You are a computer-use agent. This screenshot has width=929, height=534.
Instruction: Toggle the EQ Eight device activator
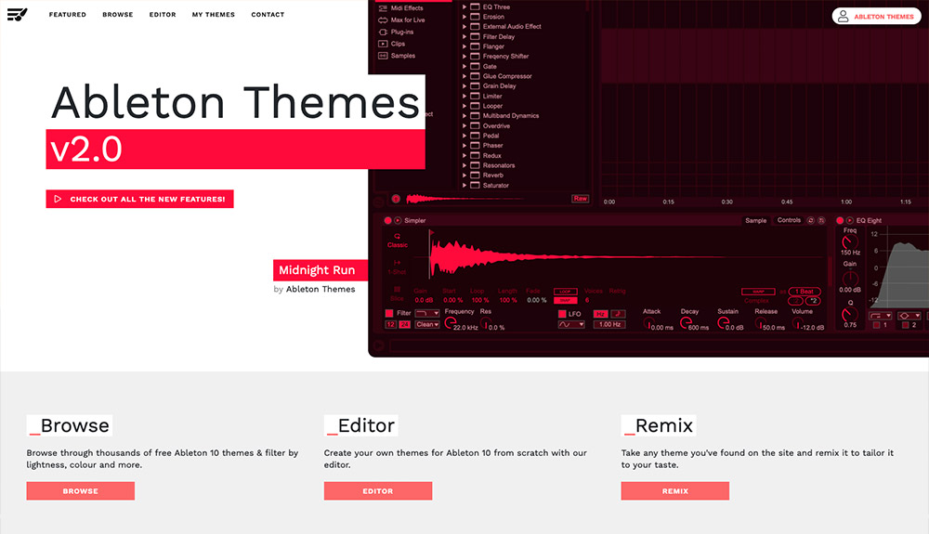click(840, 220)
